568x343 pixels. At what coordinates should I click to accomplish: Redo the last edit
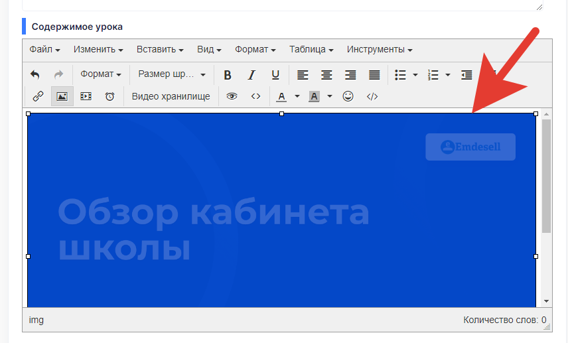(58, 74)
